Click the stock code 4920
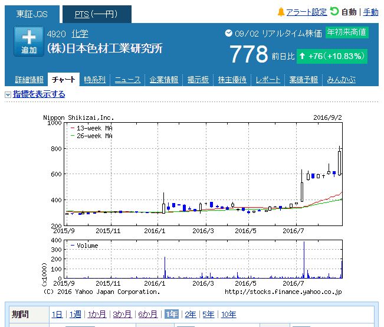Viewport: 384px width, 327px height. 56,34
